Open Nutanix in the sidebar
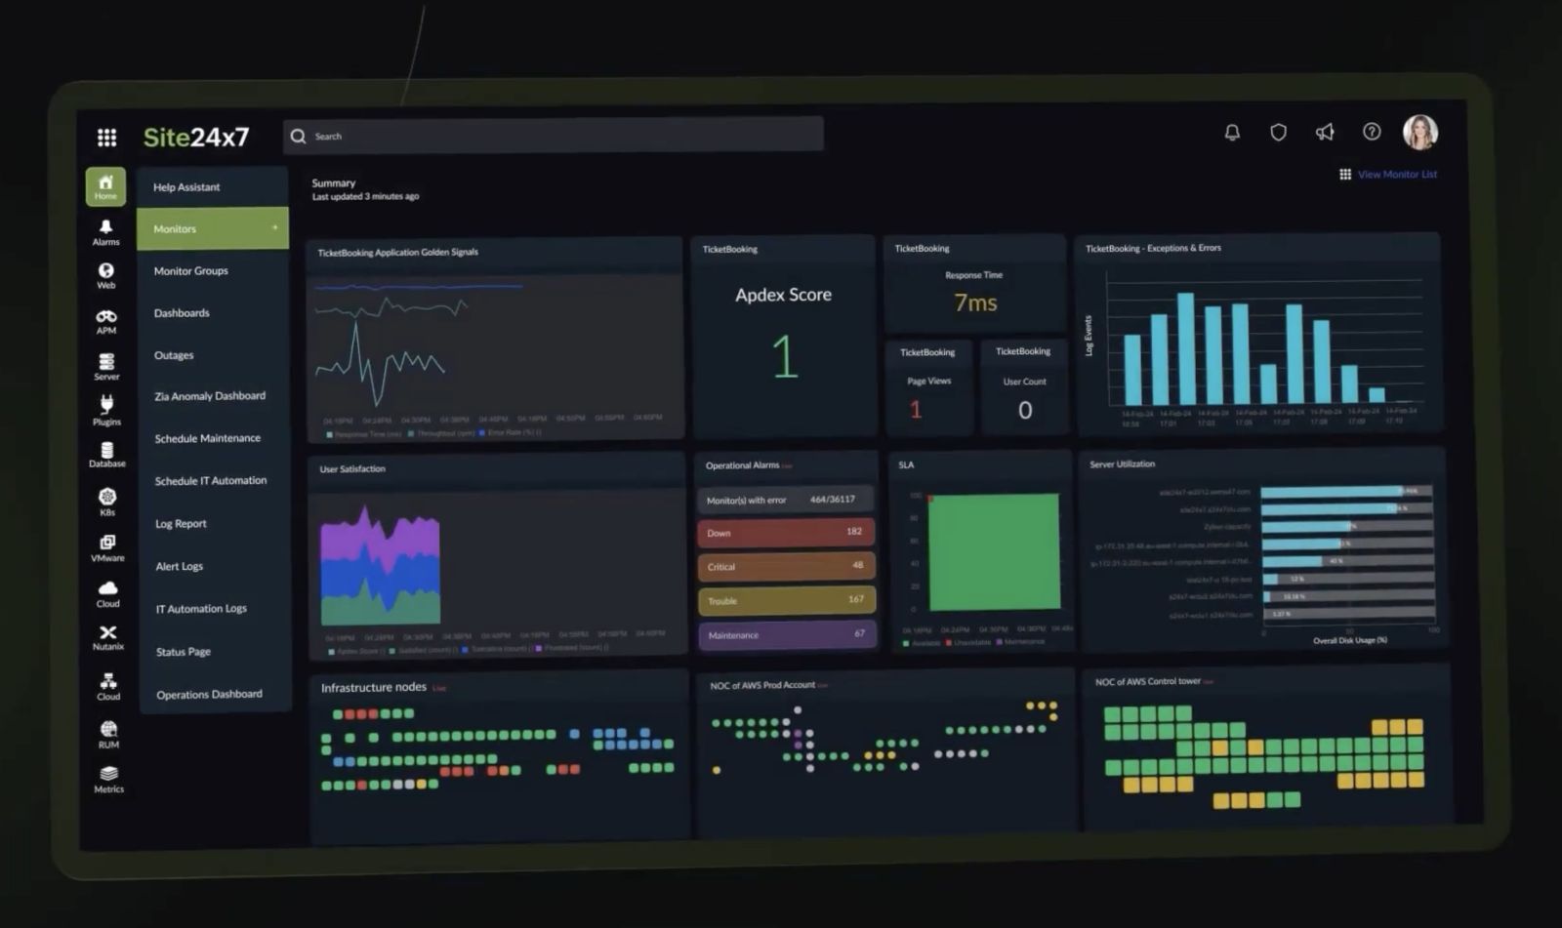1562x928 pixels. [x=108, y=637]
